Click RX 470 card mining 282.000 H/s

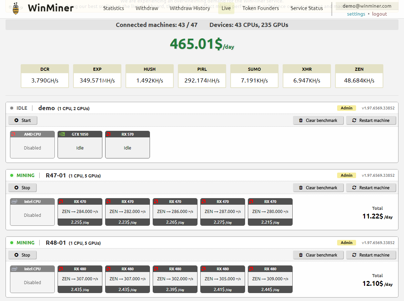click(128, 212)
